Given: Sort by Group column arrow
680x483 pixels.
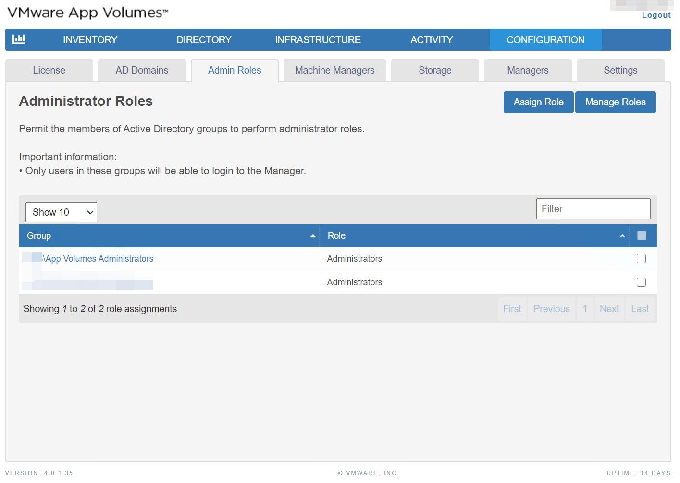Looking at the screenshot, I should pyautogui.click(x=313, y=236).
